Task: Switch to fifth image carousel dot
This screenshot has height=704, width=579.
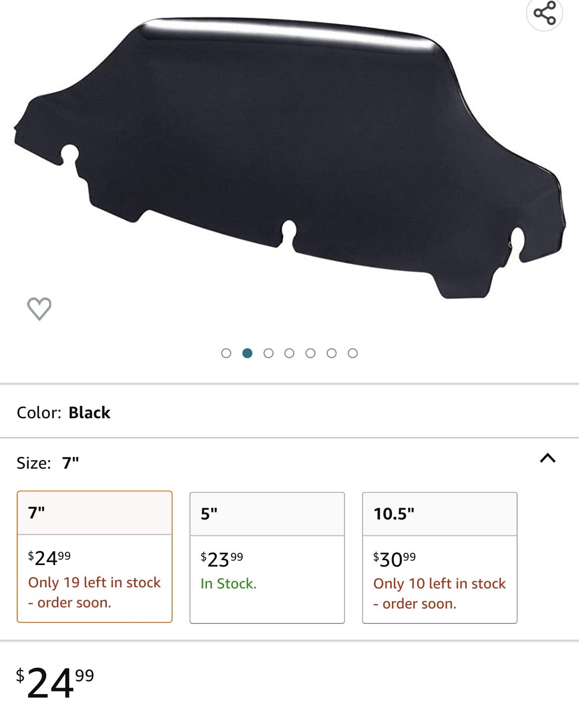Action: [310, 353]
